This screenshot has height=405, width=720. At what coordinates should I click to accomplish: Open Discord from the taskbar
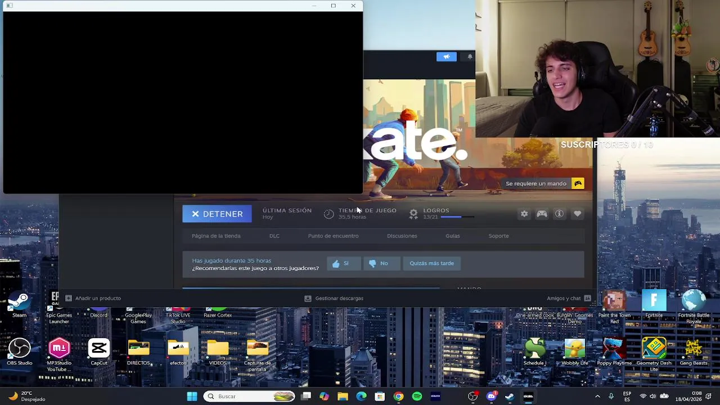(491, 397)
